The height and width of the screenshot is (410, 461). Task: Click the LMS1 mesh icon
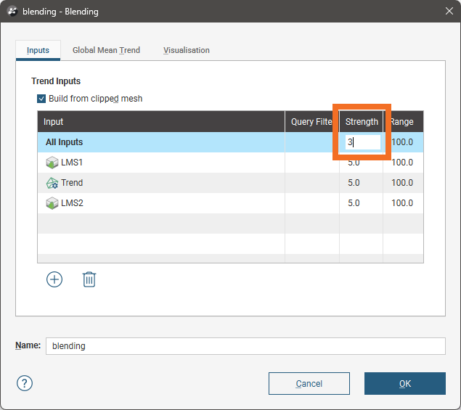pos(52,163)
